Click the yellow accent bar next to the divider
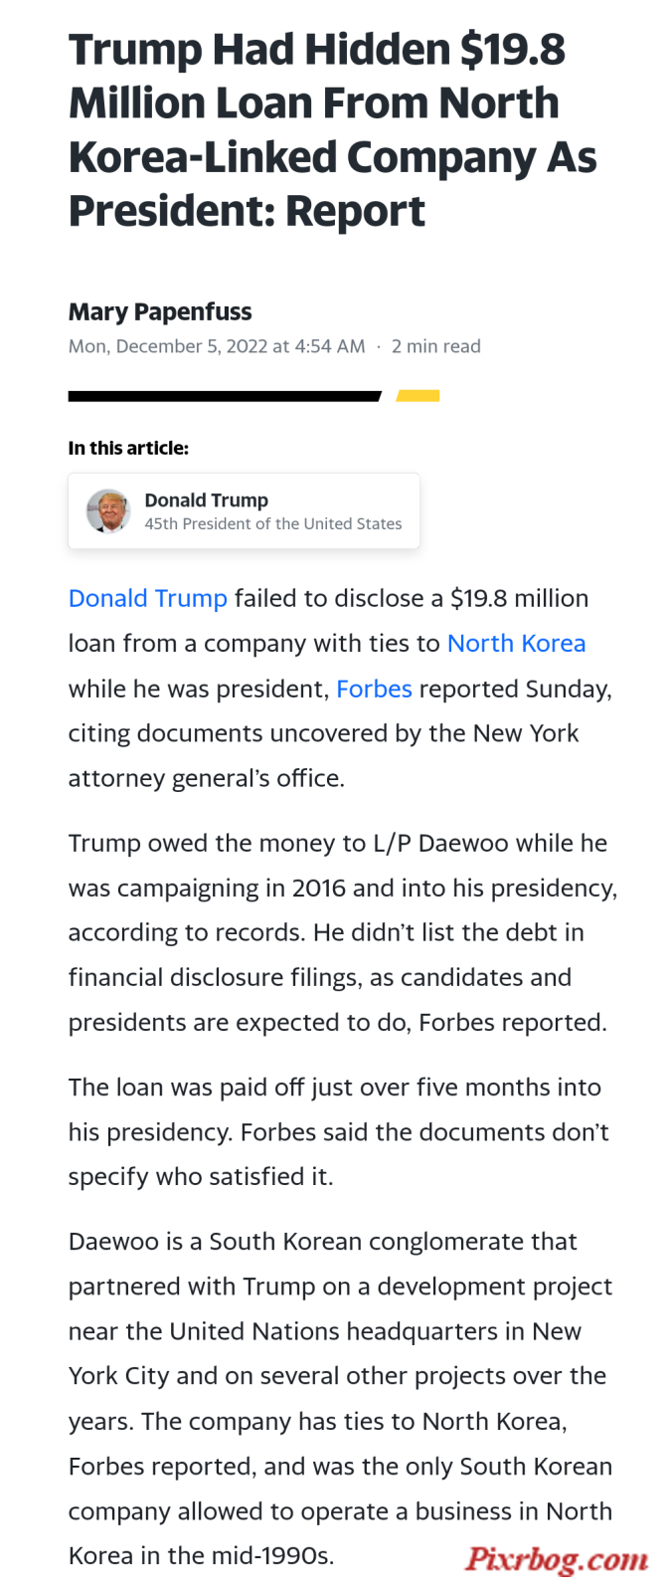The image size is (668, 1592). [417, 396]
